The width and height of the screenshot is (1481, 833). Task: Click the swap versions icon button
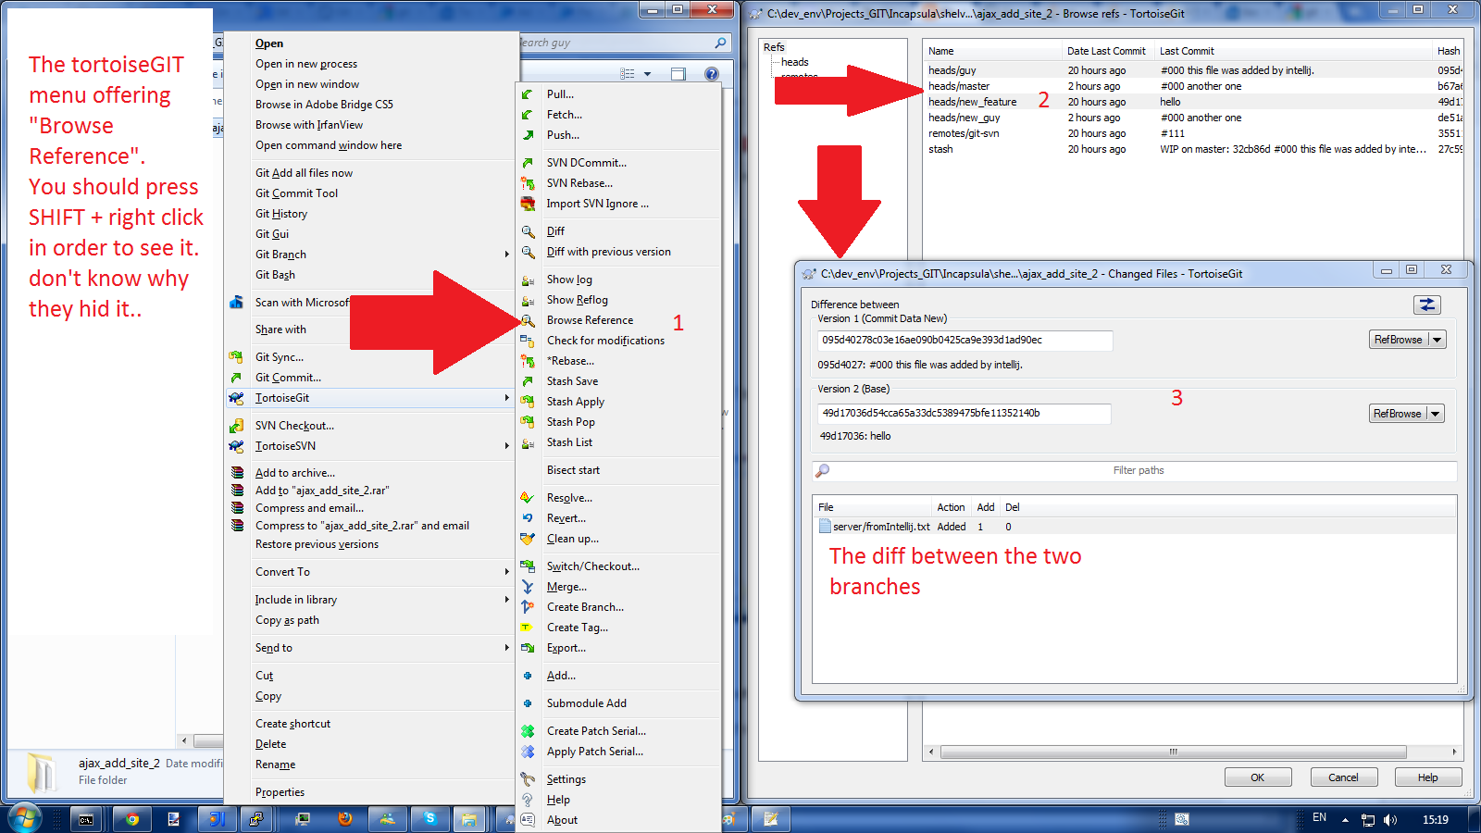tap(1426, 305)
